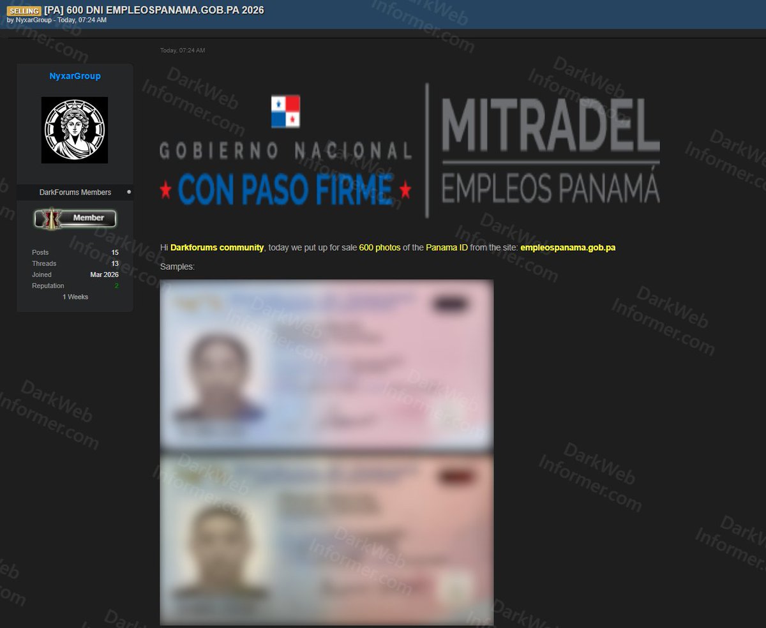Click the thread title [PA] 600 DNI EMPLEOSPANAMA.GOB.PA 2026
The image size is (766, 628).
pos(153,10)
